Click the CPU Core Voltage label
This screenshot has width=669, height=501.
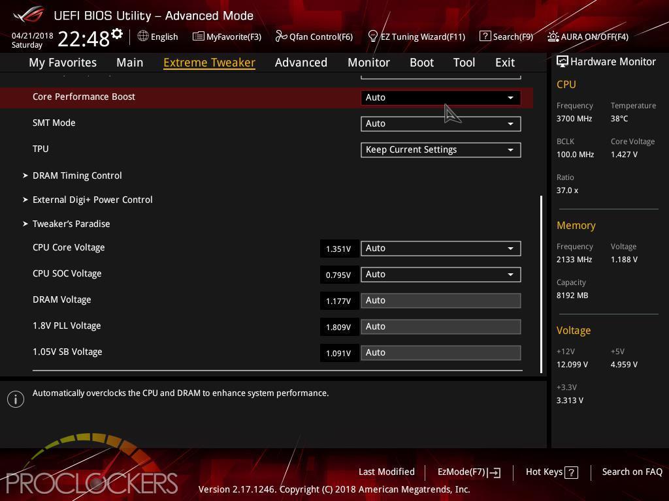tap(69, 247)
